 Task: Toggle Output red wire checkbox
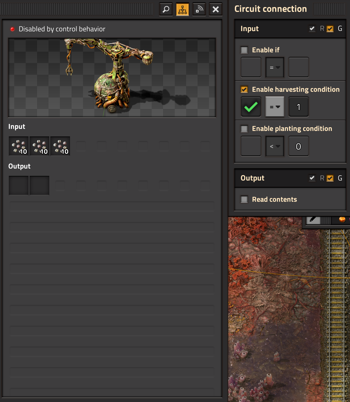[x=312, y=178]
